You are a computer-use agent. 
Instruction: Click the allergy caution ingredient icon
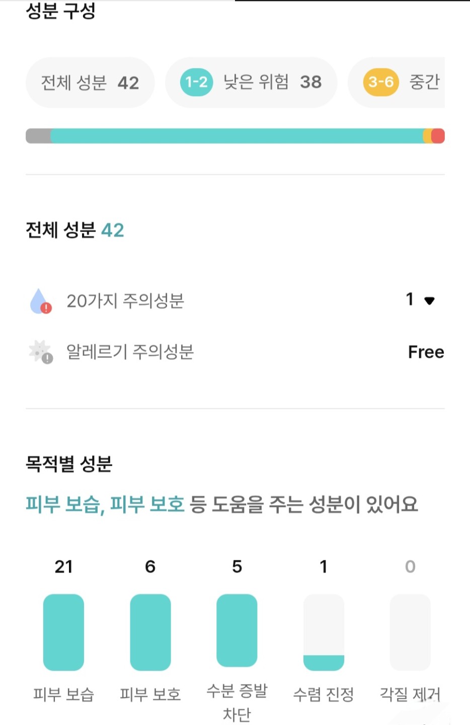(x=41, y=352)
